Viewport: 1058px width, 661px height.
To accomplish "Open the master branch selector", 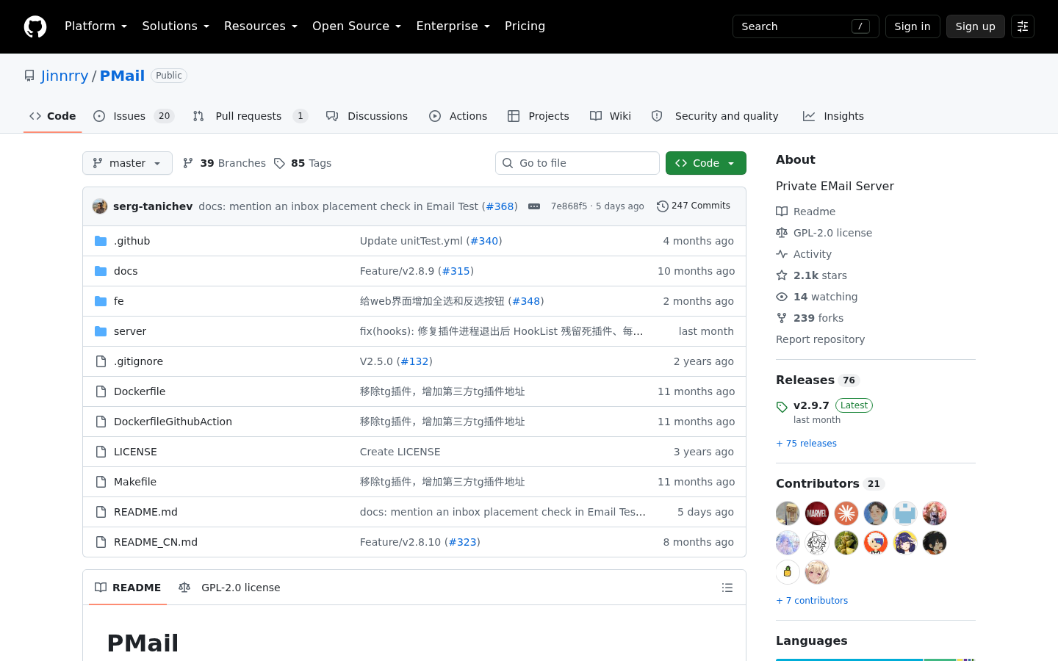I will point(127,163).
